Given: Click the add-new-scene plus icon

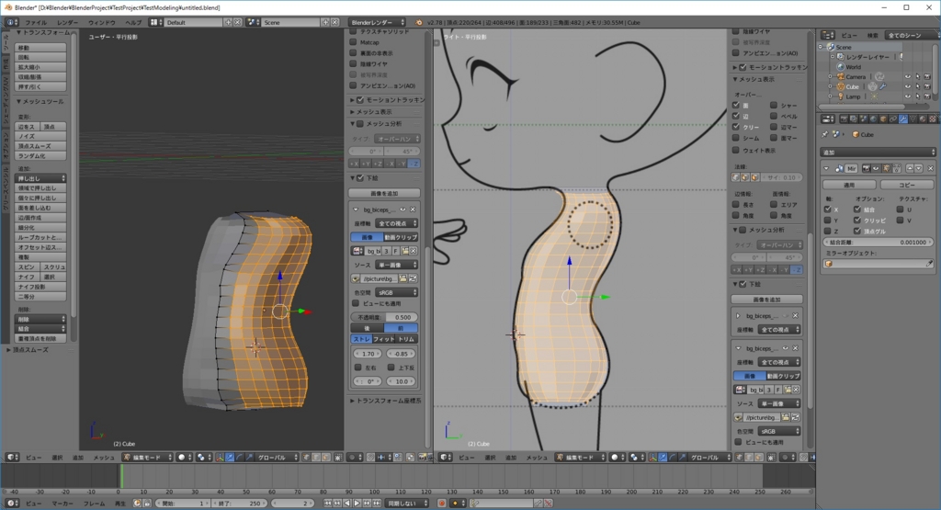Looking at the screenshot, I should pyautogui.click(x=324, y=22).
